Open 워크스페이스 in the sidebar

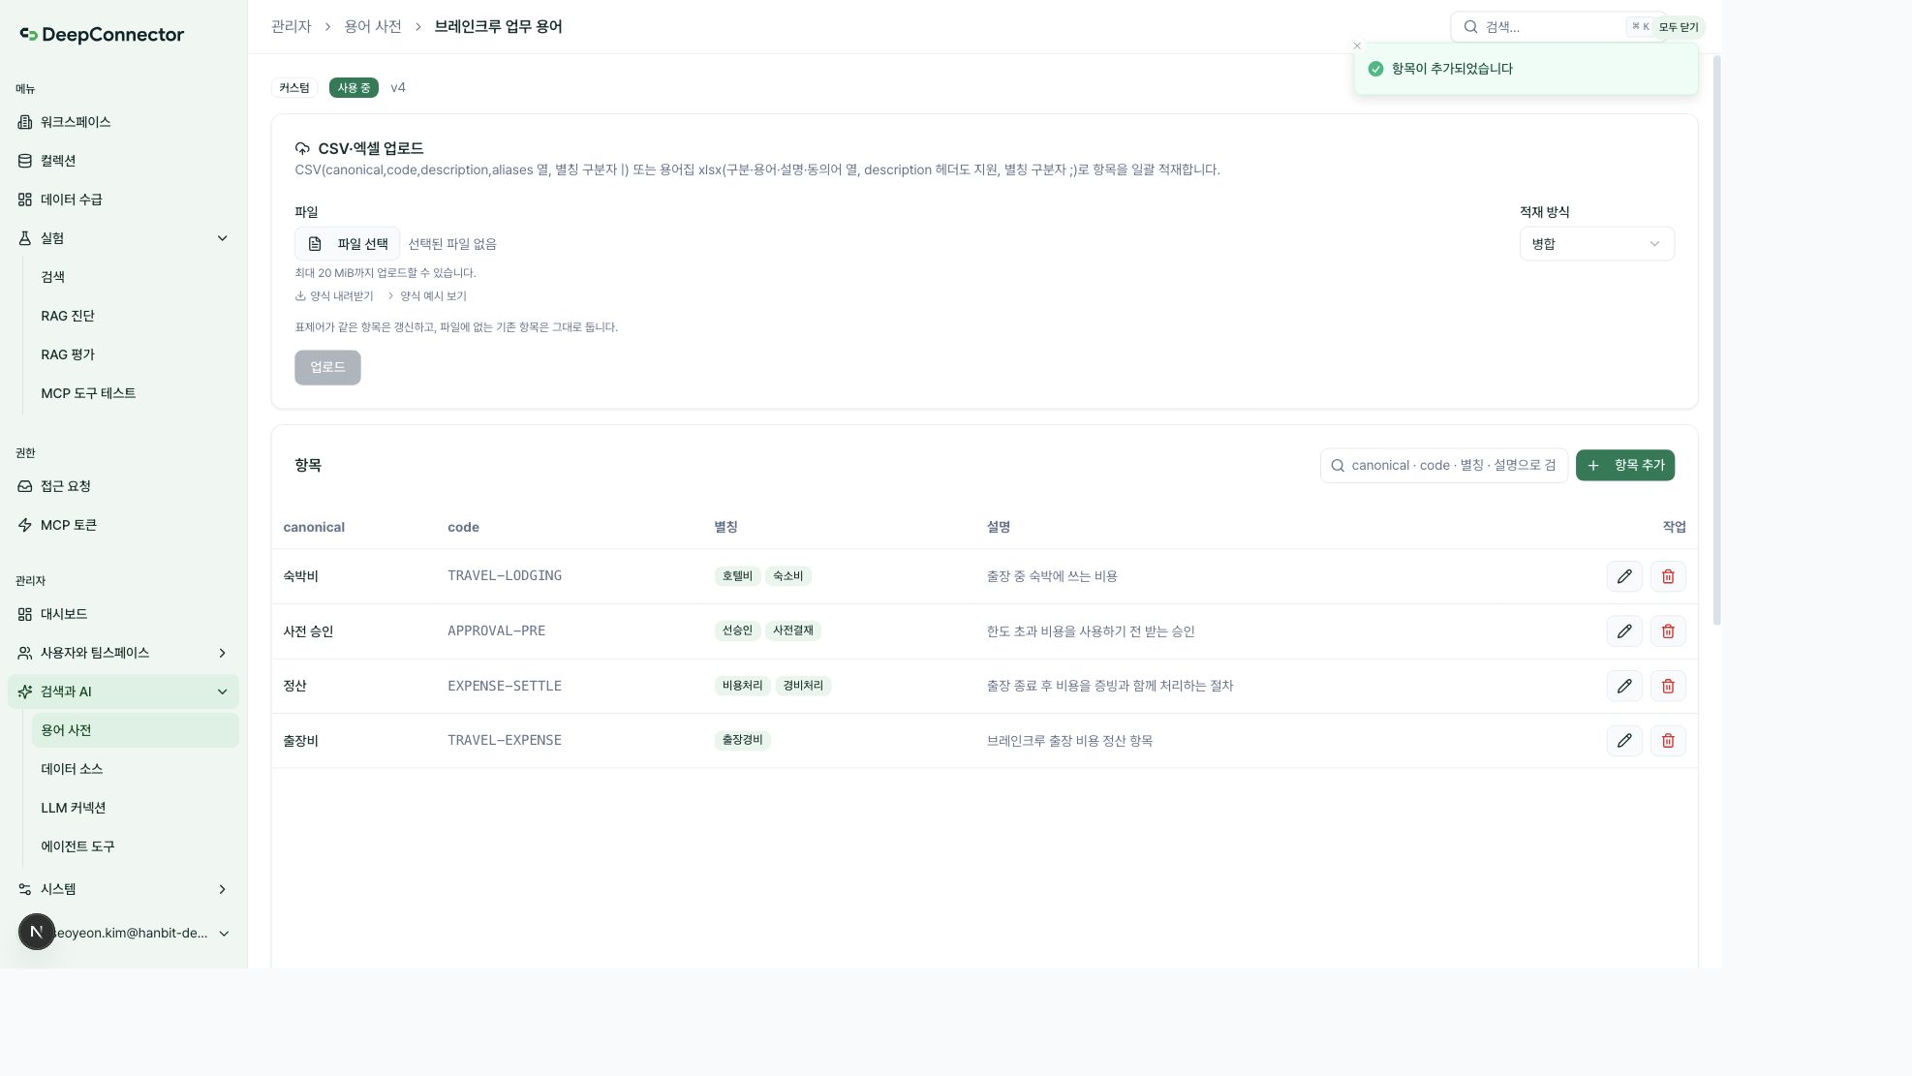click(x=123, y=122)
